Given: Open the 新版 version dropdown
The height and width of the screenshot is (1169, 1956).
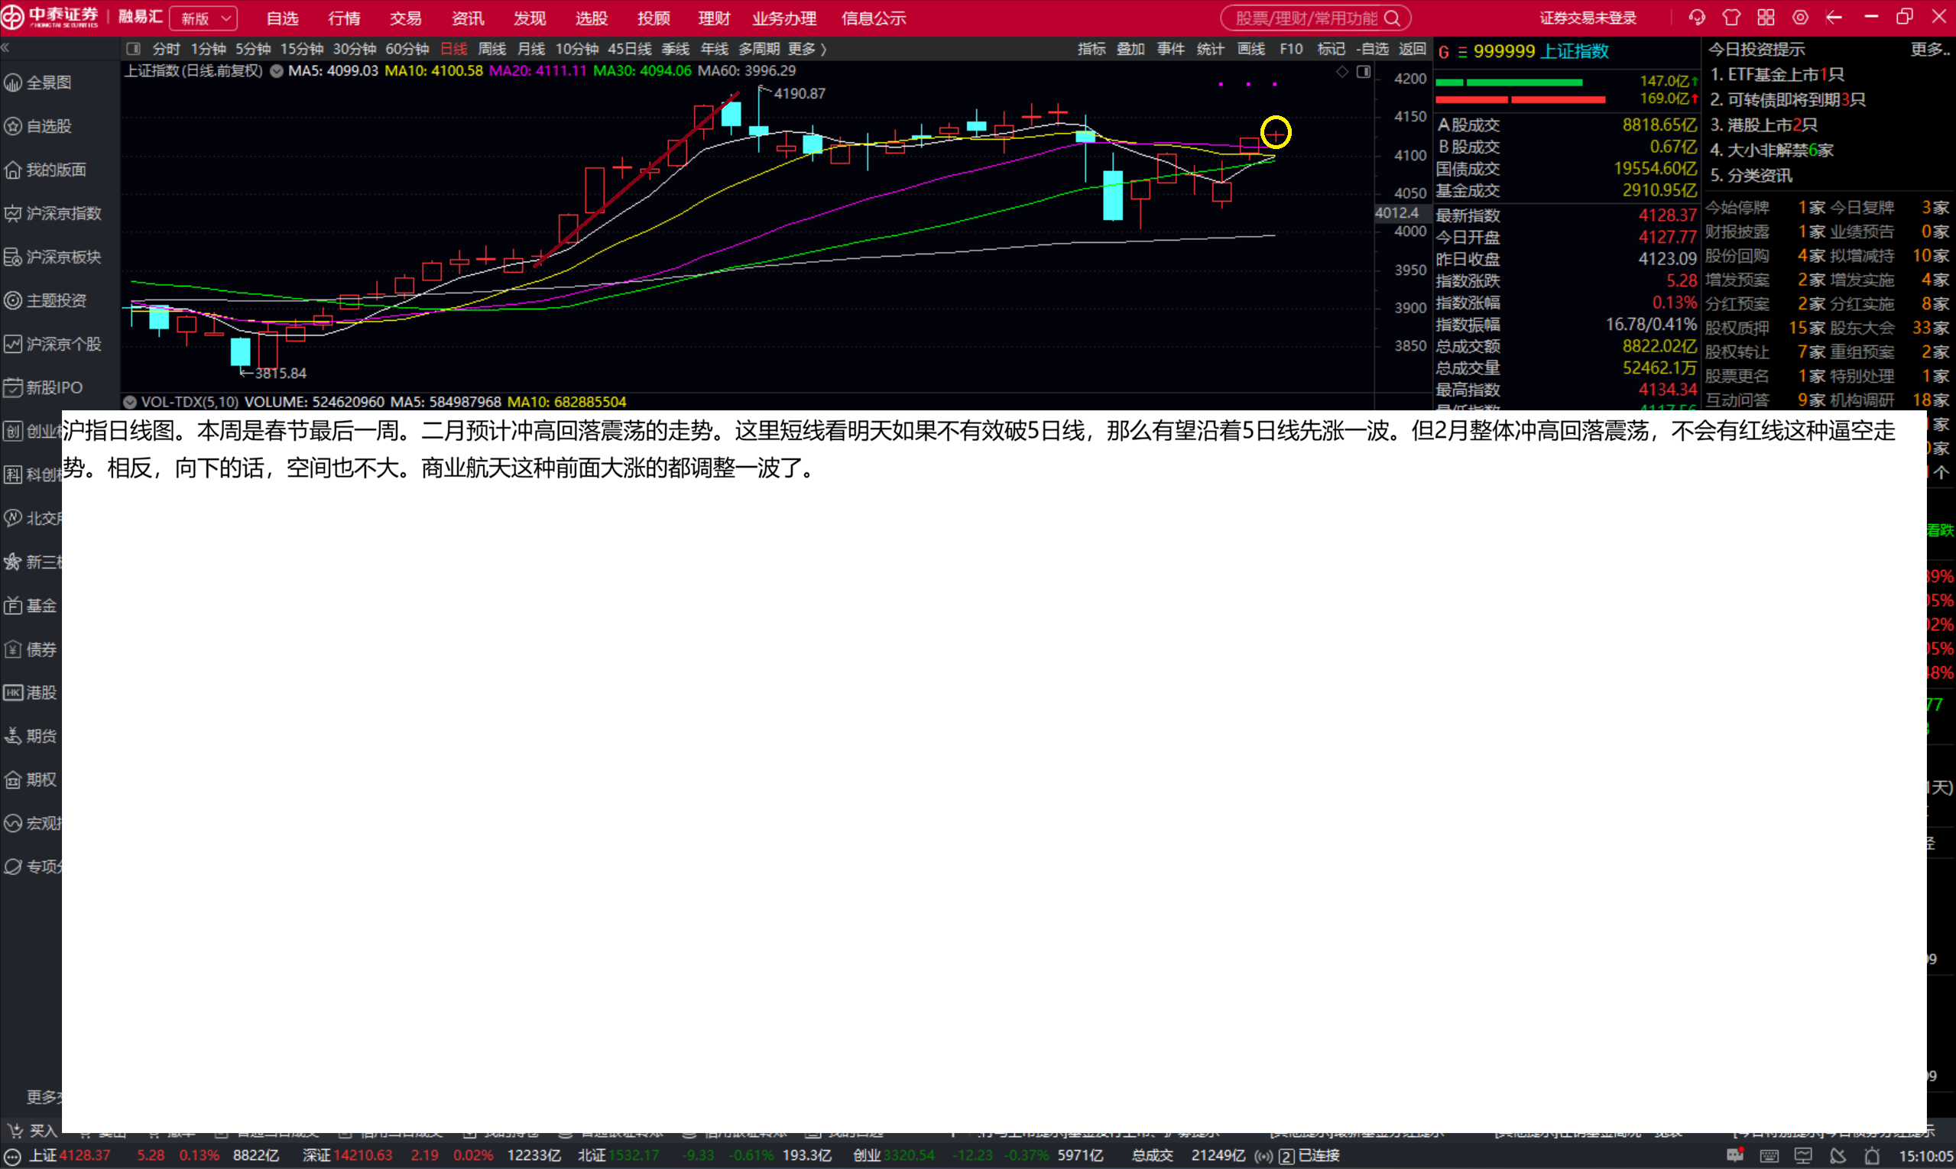Looking at the screenshot, I should pos(204,18).
